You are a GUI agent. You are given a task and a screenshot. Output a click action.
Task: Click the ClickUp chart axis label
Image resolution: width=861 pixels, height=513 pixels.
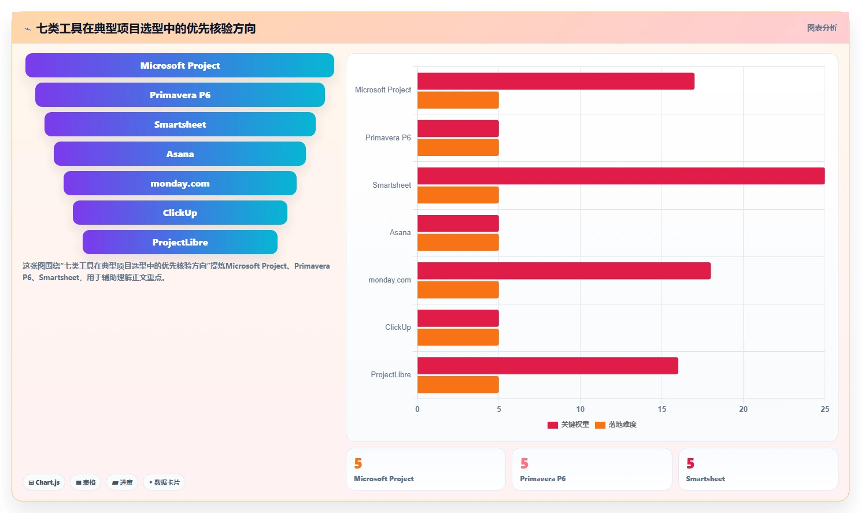398,327
